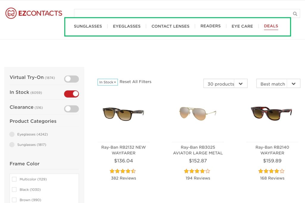The width and height of the screenshot is (305, 203).
Task: Open Ray-Ban RB3025 AVIATOR LARGE METAL link
Action: (198, 150)
